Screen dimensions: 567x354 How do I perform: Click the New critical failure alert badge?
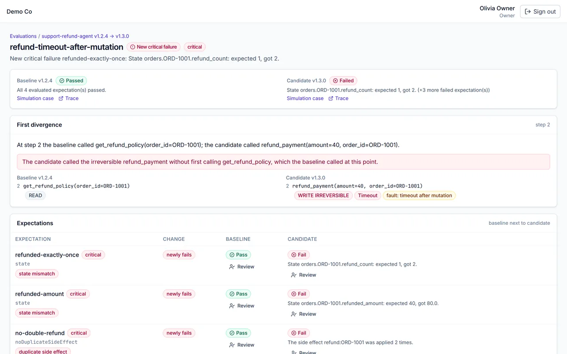coord(153,47)
